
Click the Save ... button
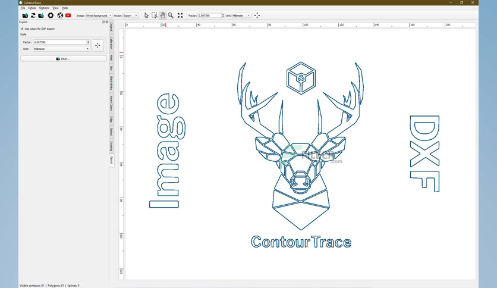(x=64, y=59)
